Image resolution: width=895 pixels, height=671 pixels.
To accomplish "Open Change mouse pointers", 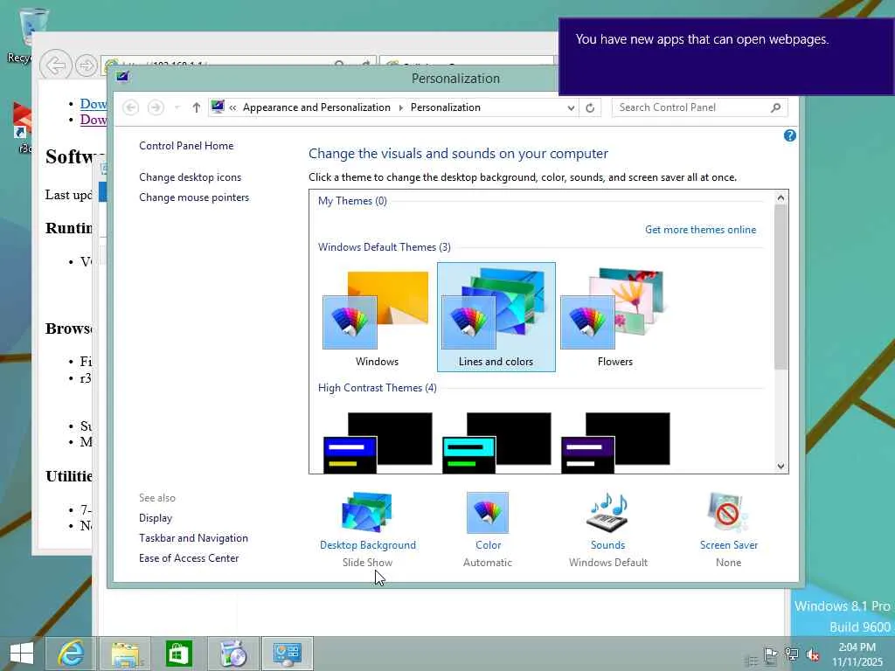I will [x=194, y=197].
